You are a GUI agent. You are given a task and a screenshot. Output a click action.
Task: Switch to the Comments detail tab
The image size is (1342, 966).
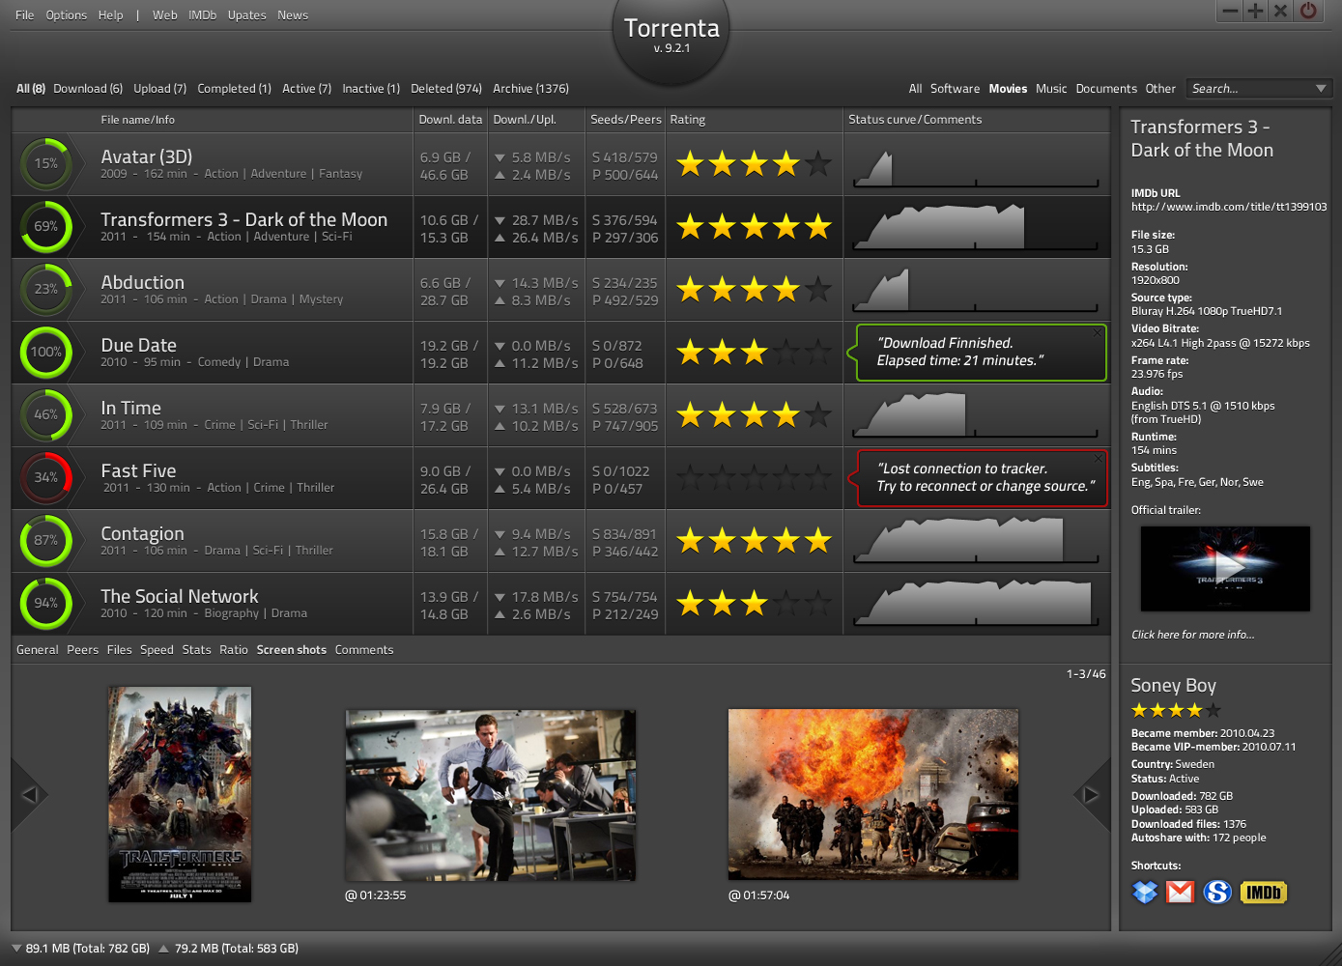point(364,650)
